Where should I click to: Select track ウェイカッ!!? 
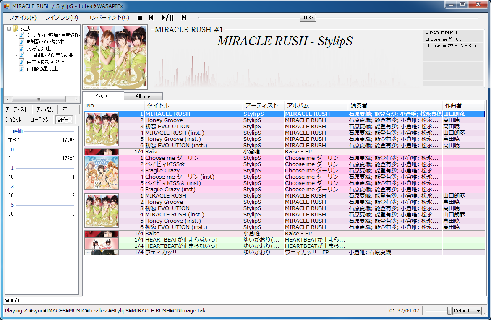click(302, 252)
